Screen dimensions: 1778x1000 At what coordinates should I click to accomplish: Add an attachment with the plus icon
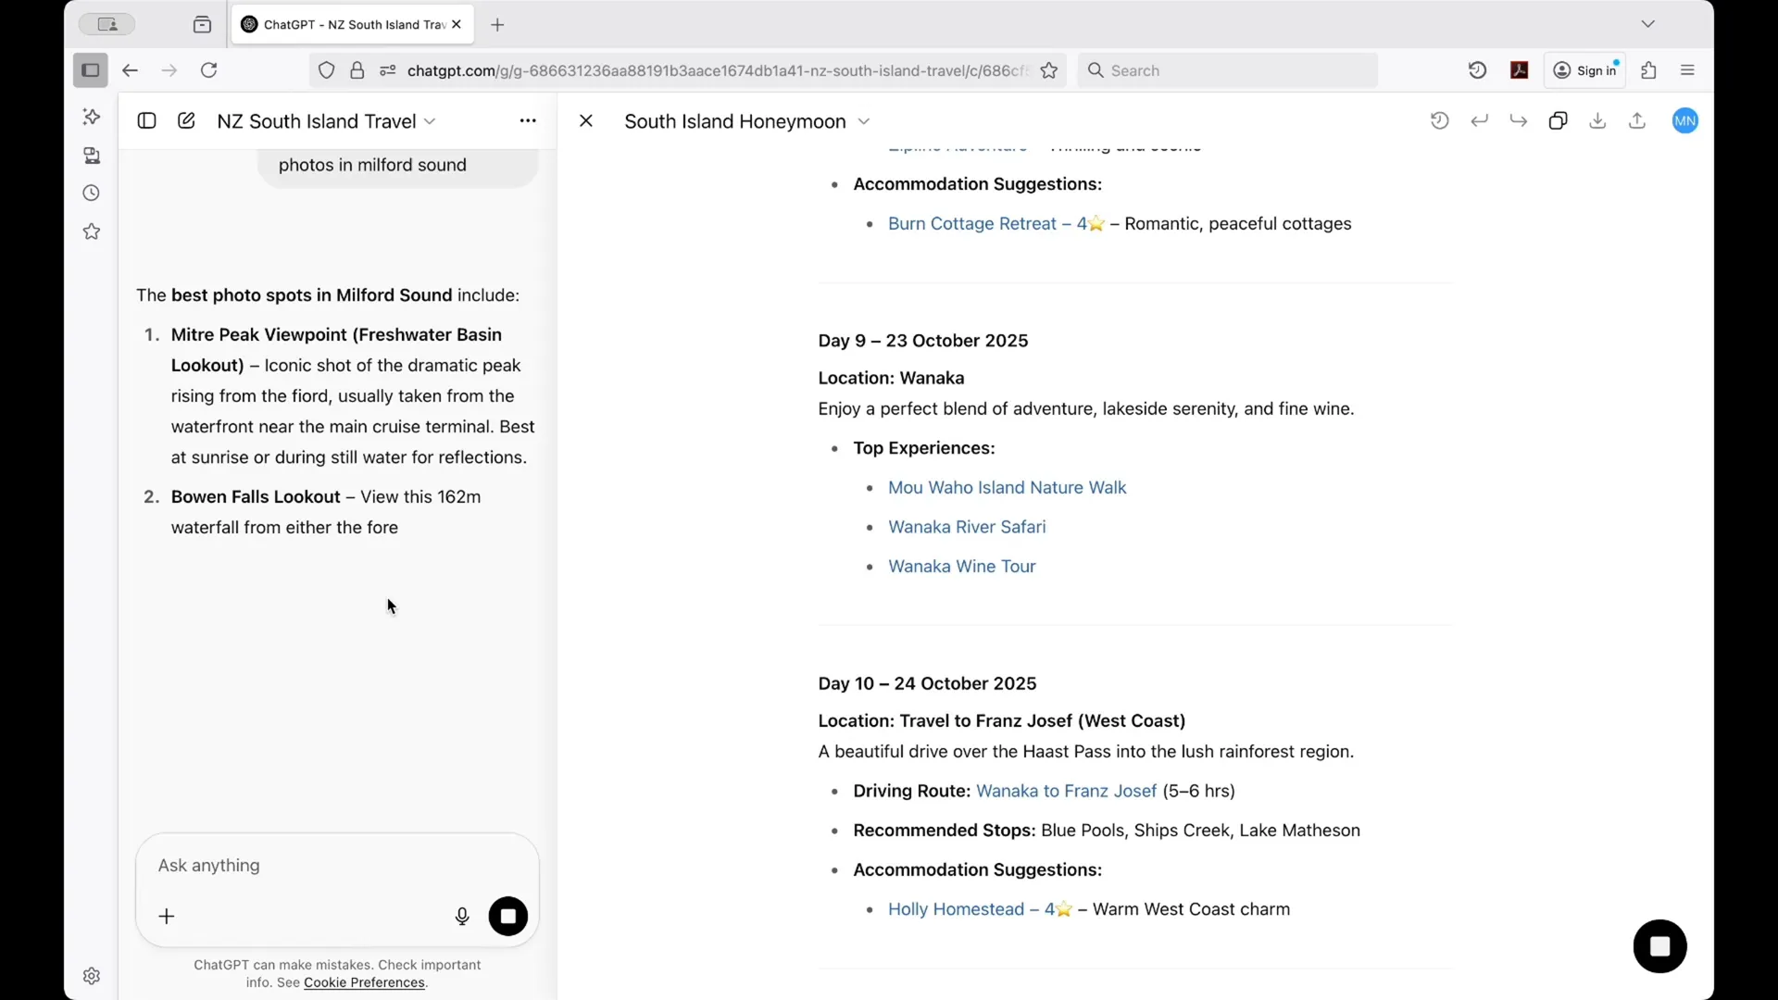tap(167, 917)
